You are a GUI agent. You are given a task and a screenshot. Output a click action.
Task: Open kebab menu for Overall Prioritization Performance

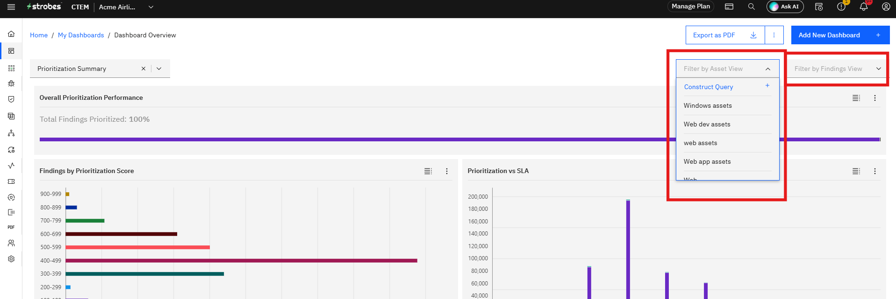pyautogui.click(x=875, y=98)
